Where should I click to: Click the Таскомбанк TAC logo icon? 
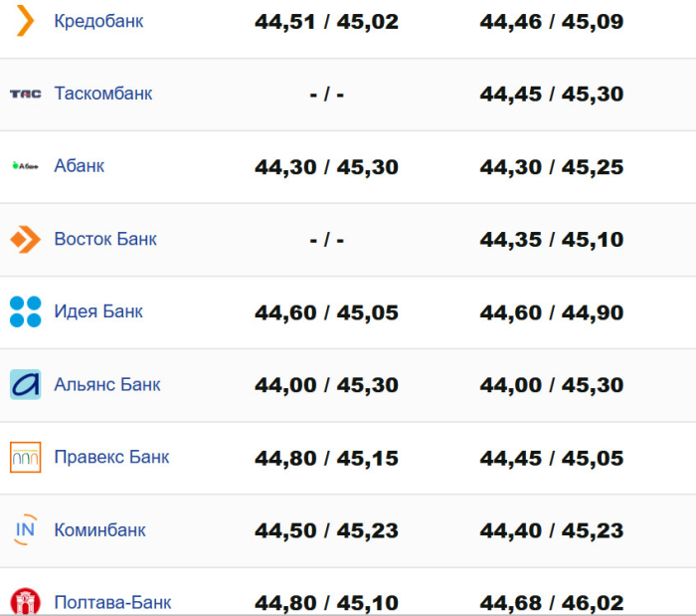point(26,94)
